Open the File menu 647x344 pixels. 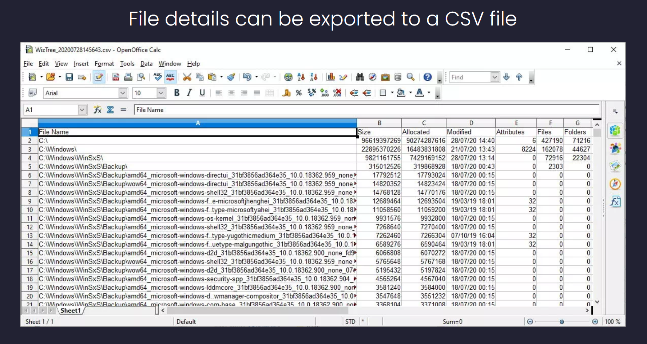click(x=28, y=64)
